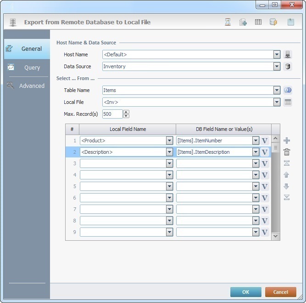Click the cylinder icon beside Data Source
The width and height of the screenshot is (306, 303).
(x=288, y=66)
